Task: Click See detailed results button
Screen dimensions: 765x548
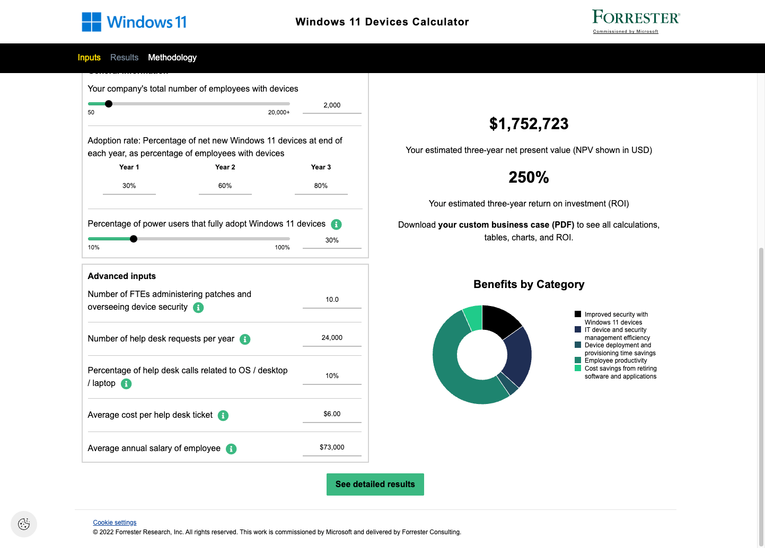Action: coord(375,484)
